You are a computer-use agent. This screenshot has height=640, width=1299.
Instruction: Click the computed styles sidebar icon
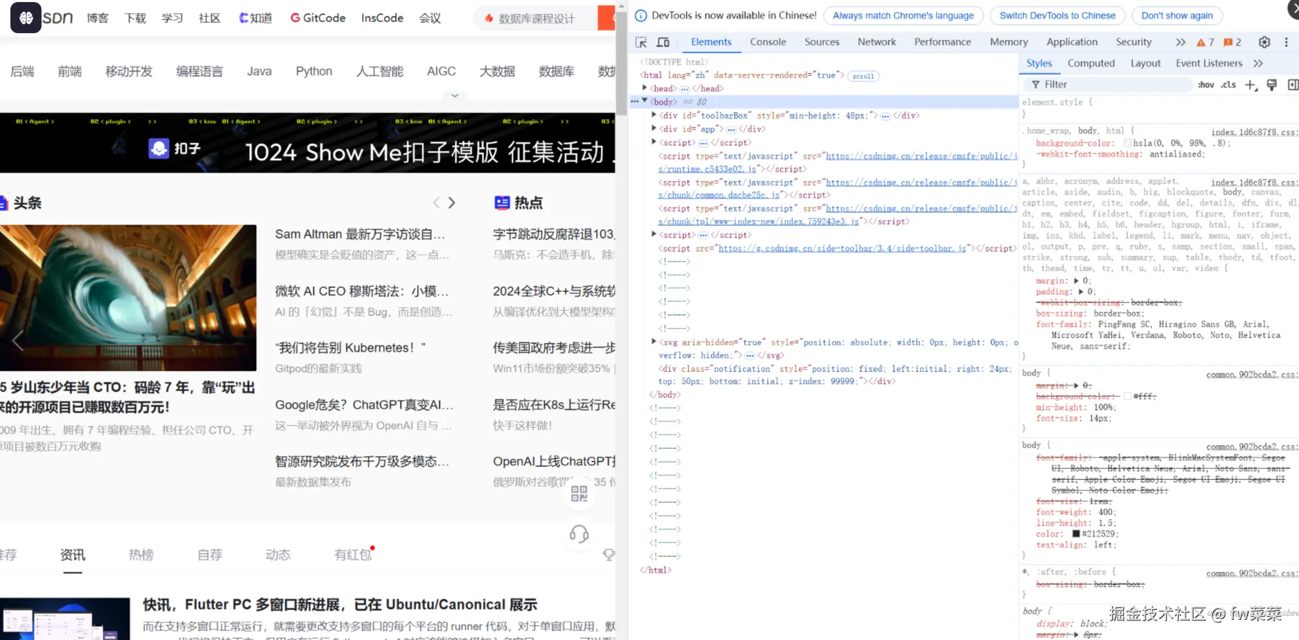pyautogui.click(x=1292, y=85)
